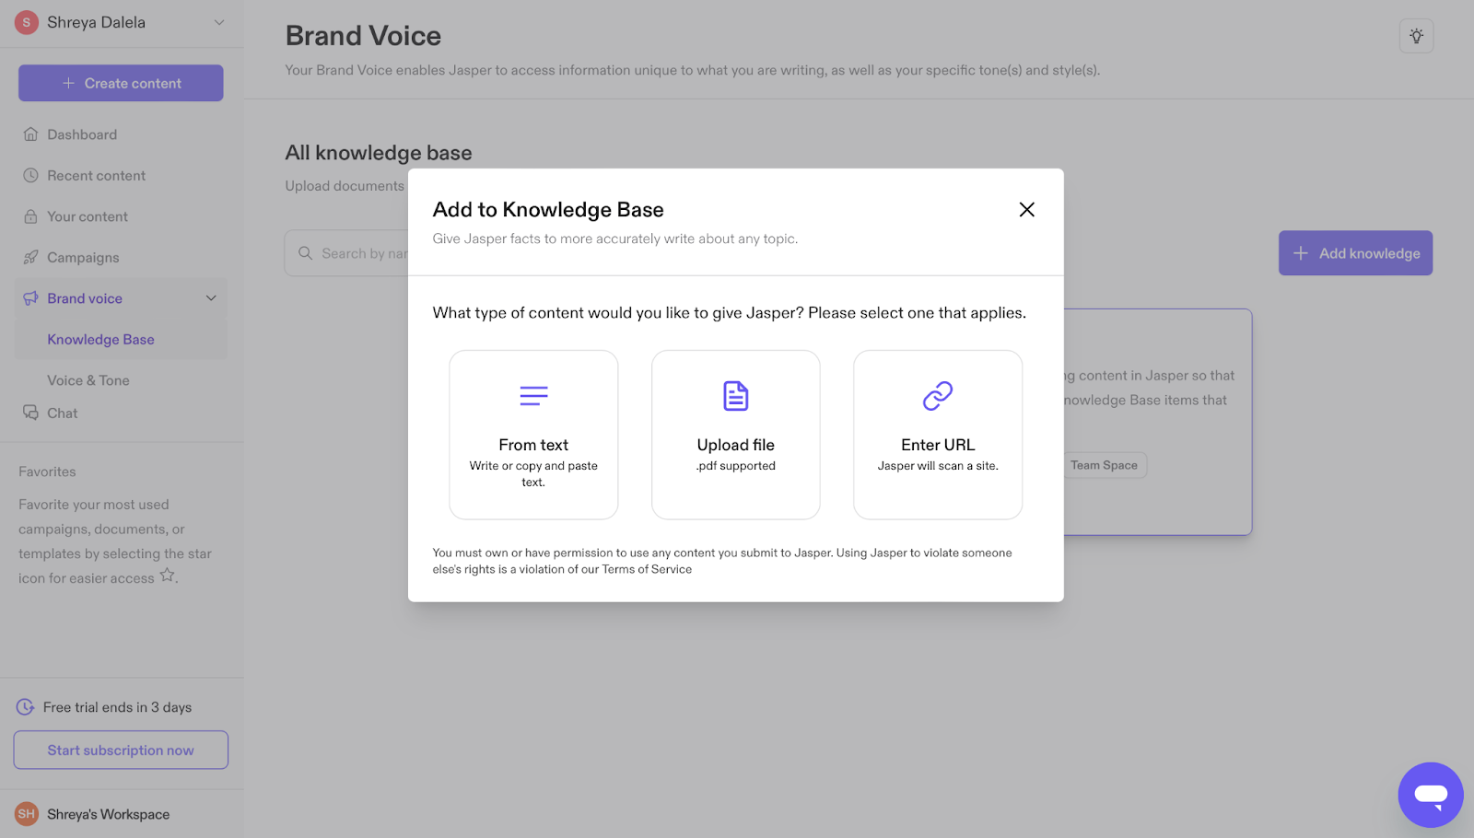Select the From text option card

(x=533, y=435)
